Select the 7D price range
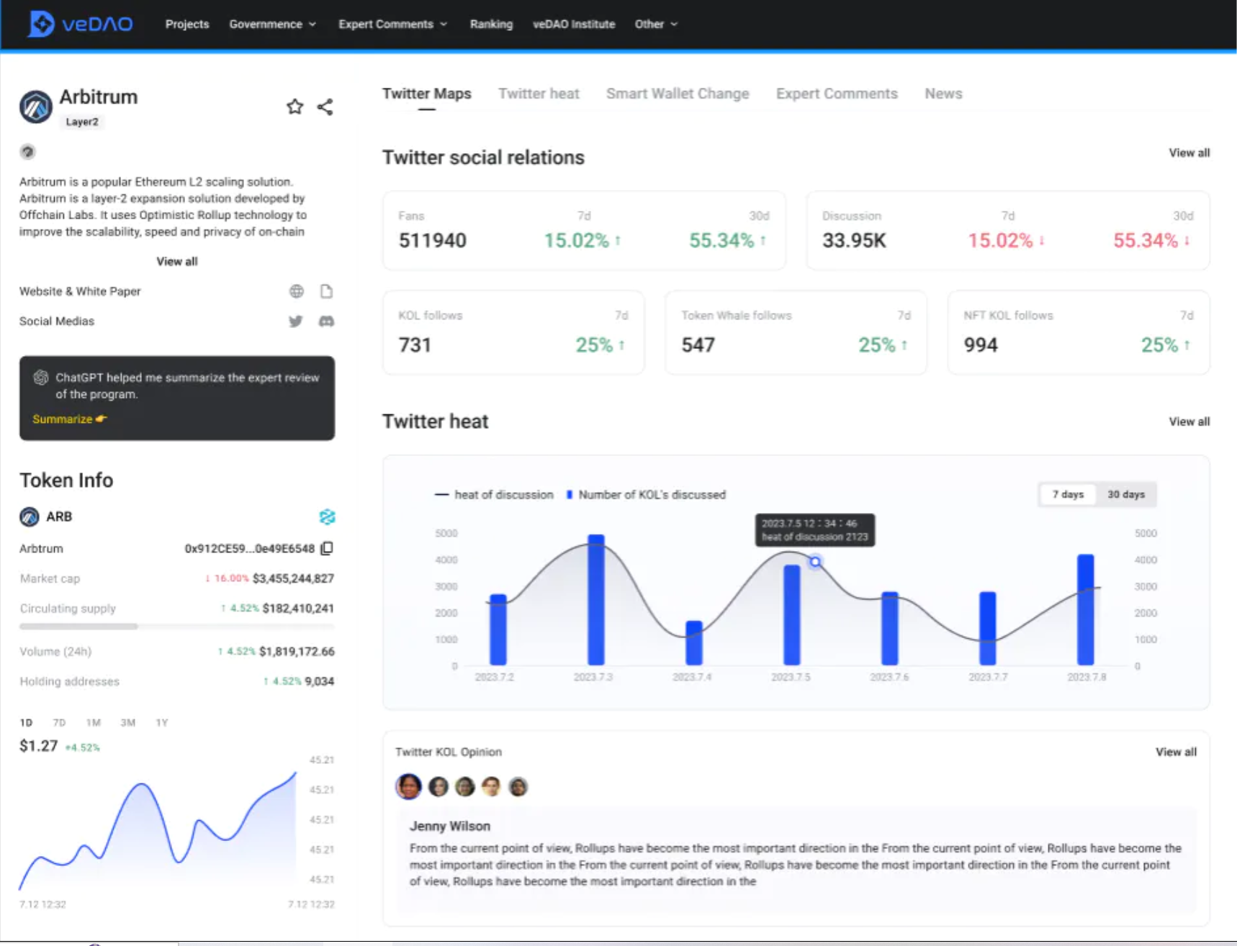 (x=59, y=722)
